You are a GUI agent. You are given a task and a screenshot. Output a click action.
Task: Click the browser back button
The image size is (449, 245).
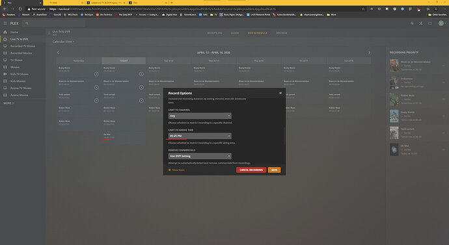(5, 9)
